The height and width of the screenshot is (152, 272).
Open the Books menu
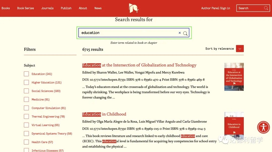click(6, 8)
